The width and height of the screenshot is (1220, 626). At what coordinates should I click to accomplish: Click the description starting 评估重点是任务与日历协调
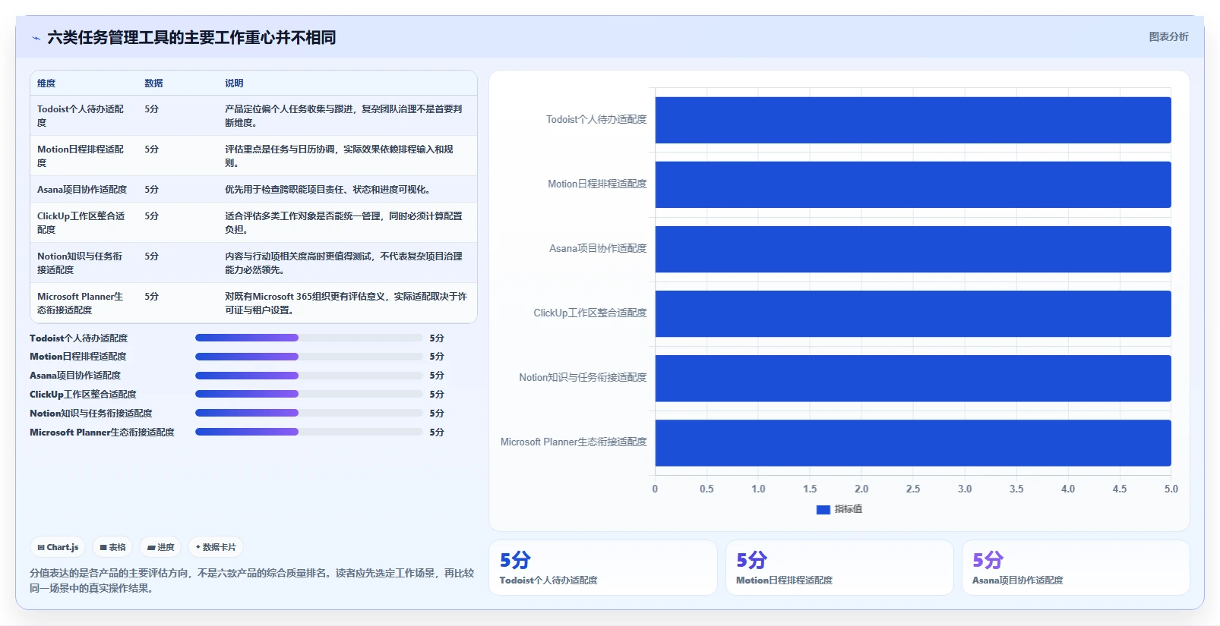click(x=339, y=156)
